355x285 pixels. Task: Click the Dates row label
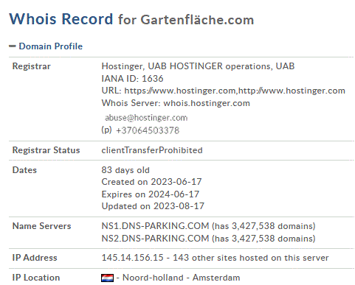coord(24,170)
